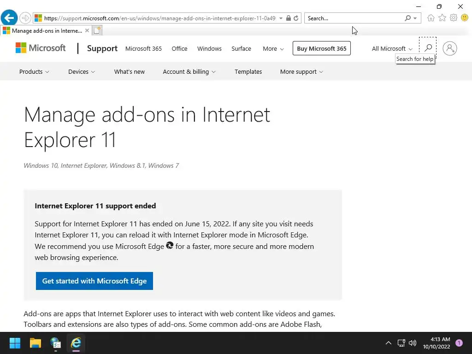
Task: Open the search provider dropdown arrow
Action: (x=415, y=18)
